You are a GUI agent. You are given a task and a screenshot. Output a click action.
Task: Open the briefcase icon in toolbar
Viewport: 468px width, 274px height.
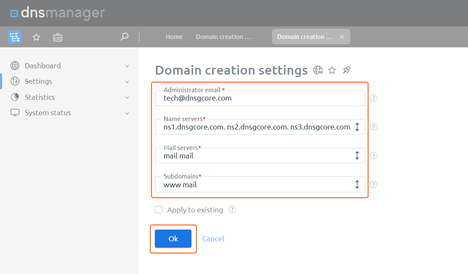58,38
